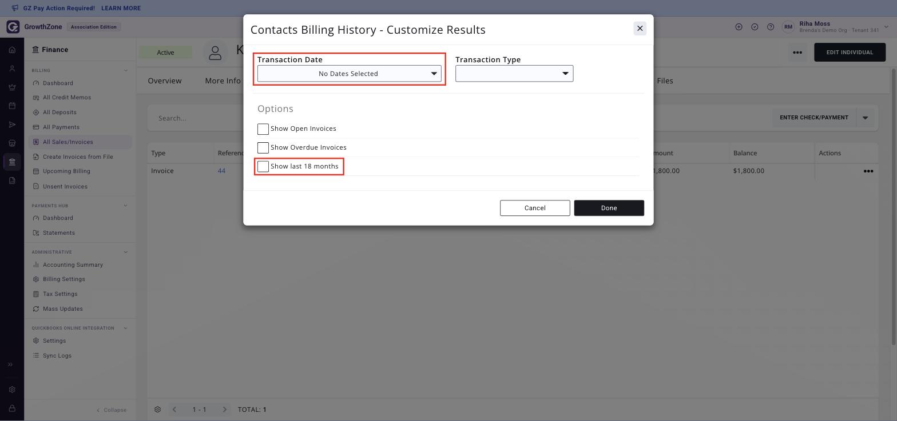
Task: Click the plus add icon in header
Action: coord(739,27)
